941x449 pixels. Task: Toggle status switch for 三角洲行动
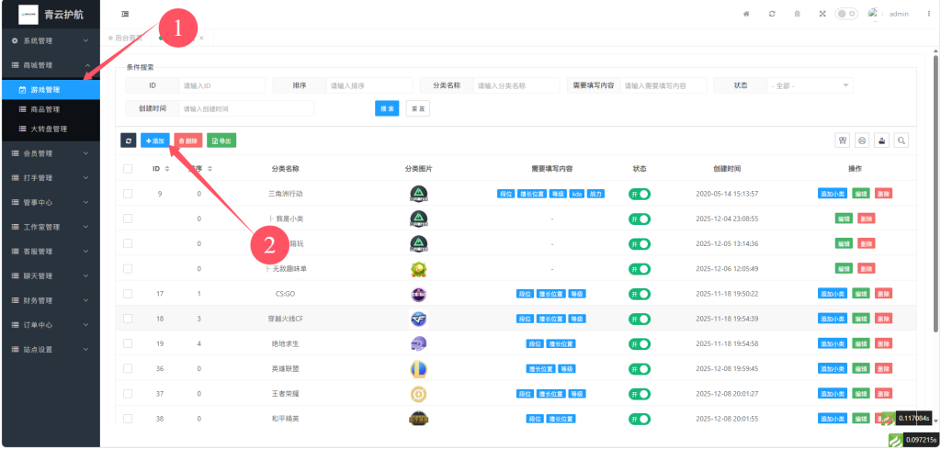click(640, 194)
